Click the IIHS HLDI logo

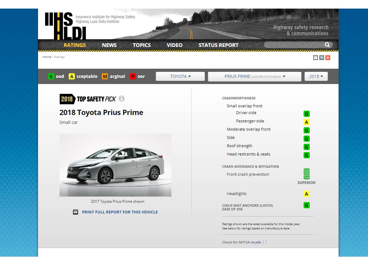point(65,26)
